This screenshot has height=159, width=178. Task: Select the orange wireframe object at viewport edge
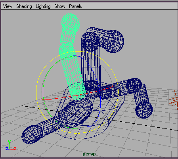point(174,100)
